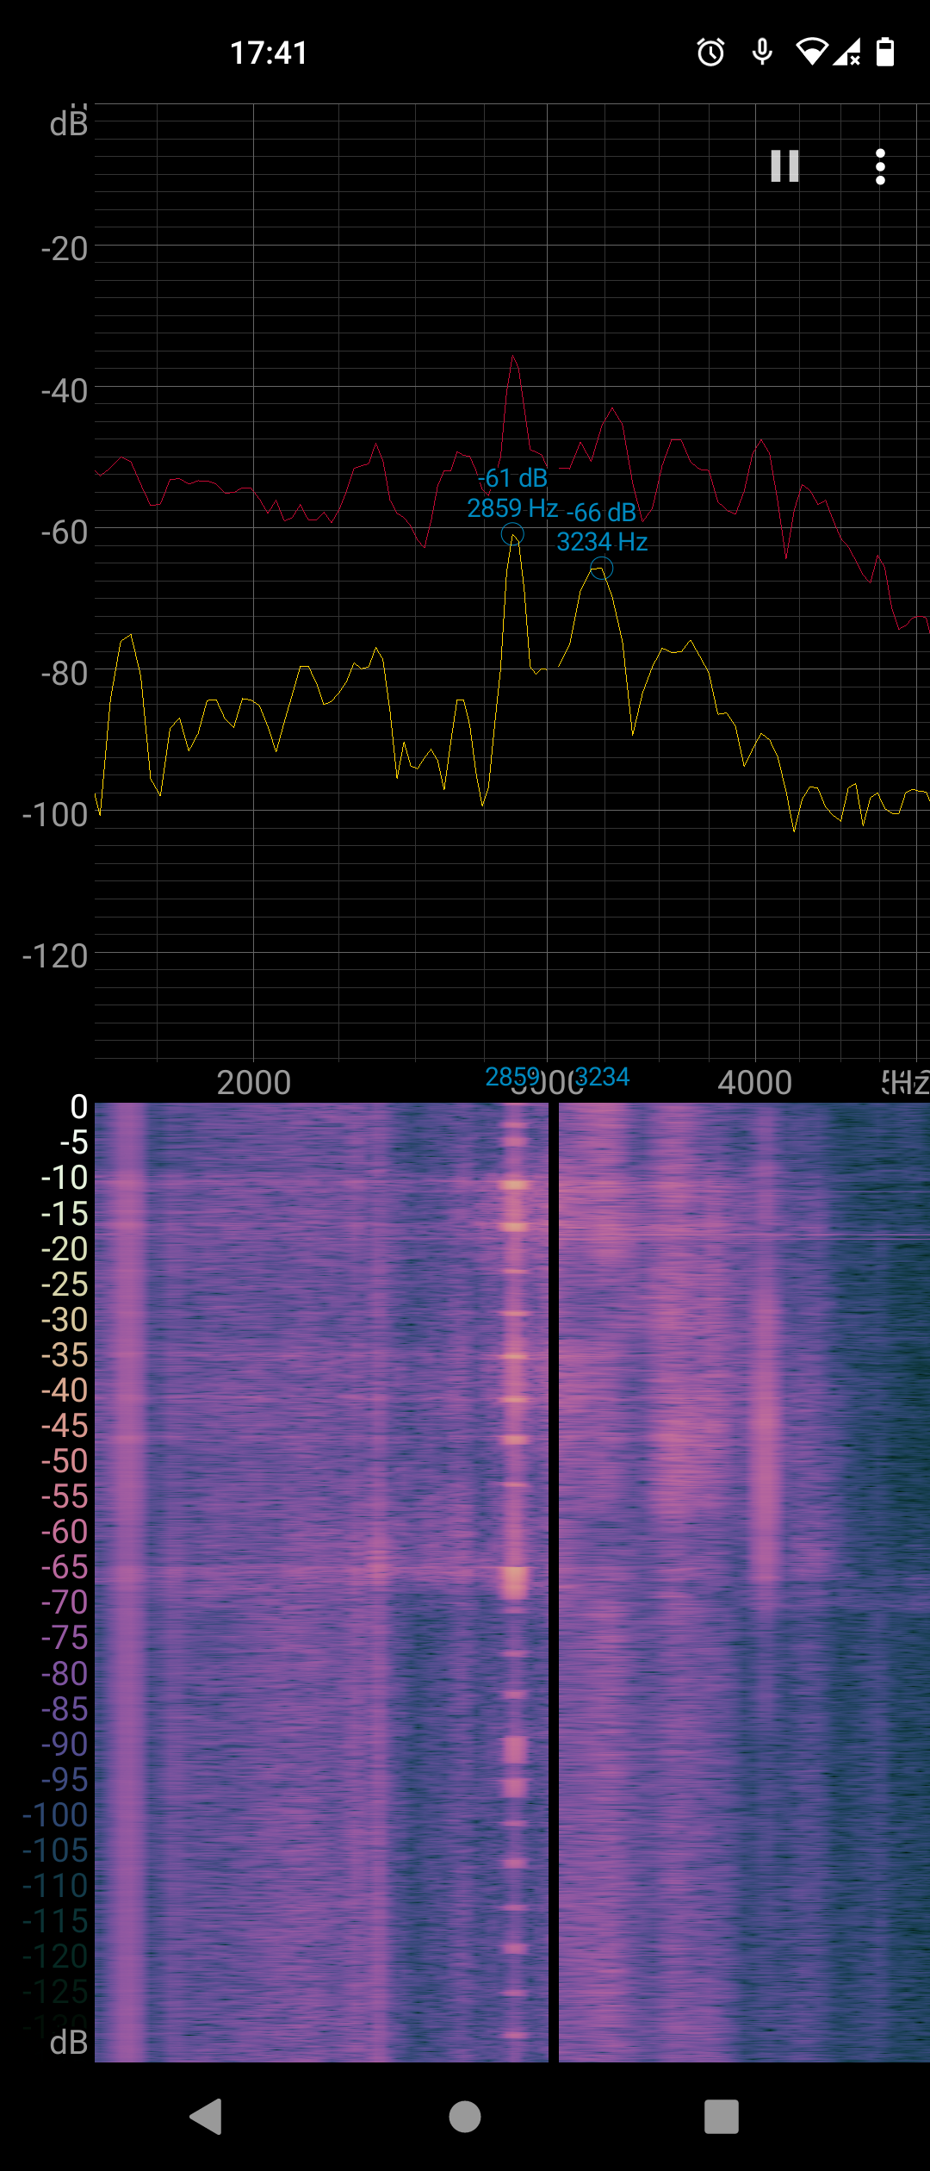Tap the battery status icon

(885, 53)
